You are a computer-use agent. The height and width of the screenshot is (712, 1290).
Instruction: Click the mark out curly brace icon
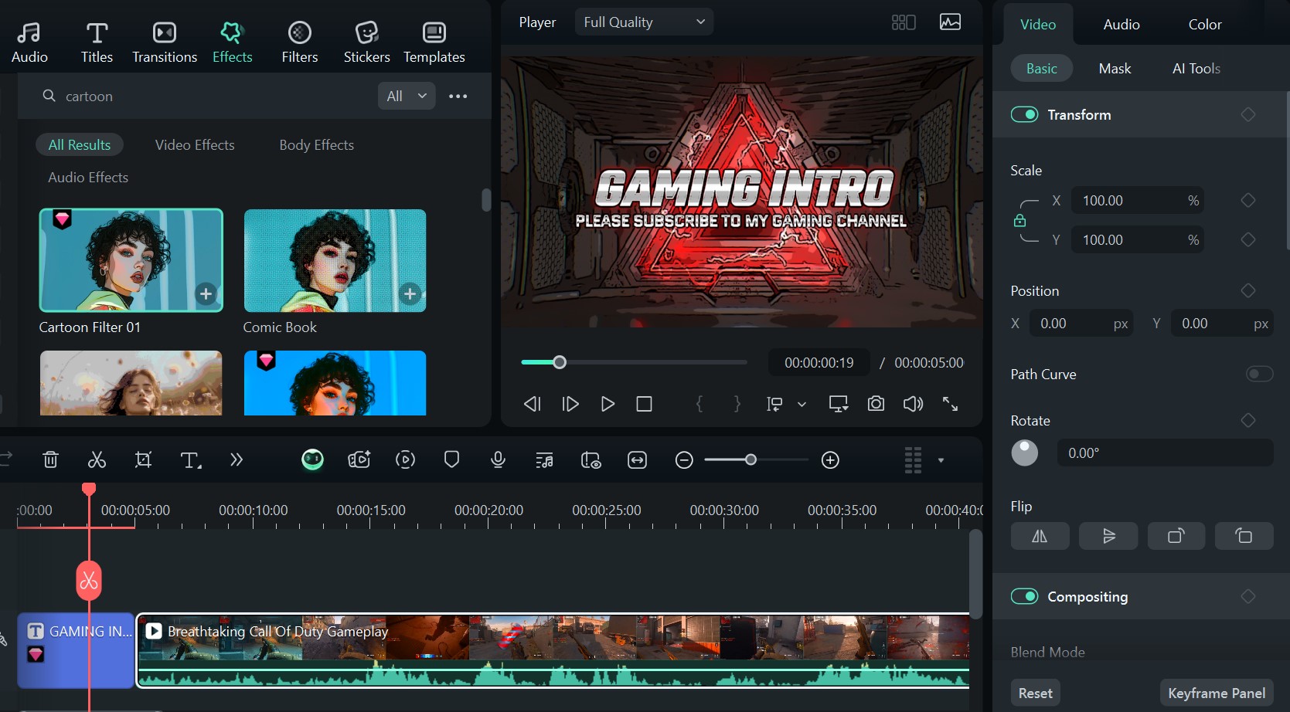[x=737, y=404]
